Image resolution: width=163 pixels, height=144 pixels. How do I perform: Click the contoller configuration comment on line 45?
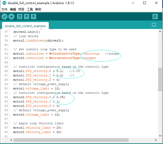(61, 67)
